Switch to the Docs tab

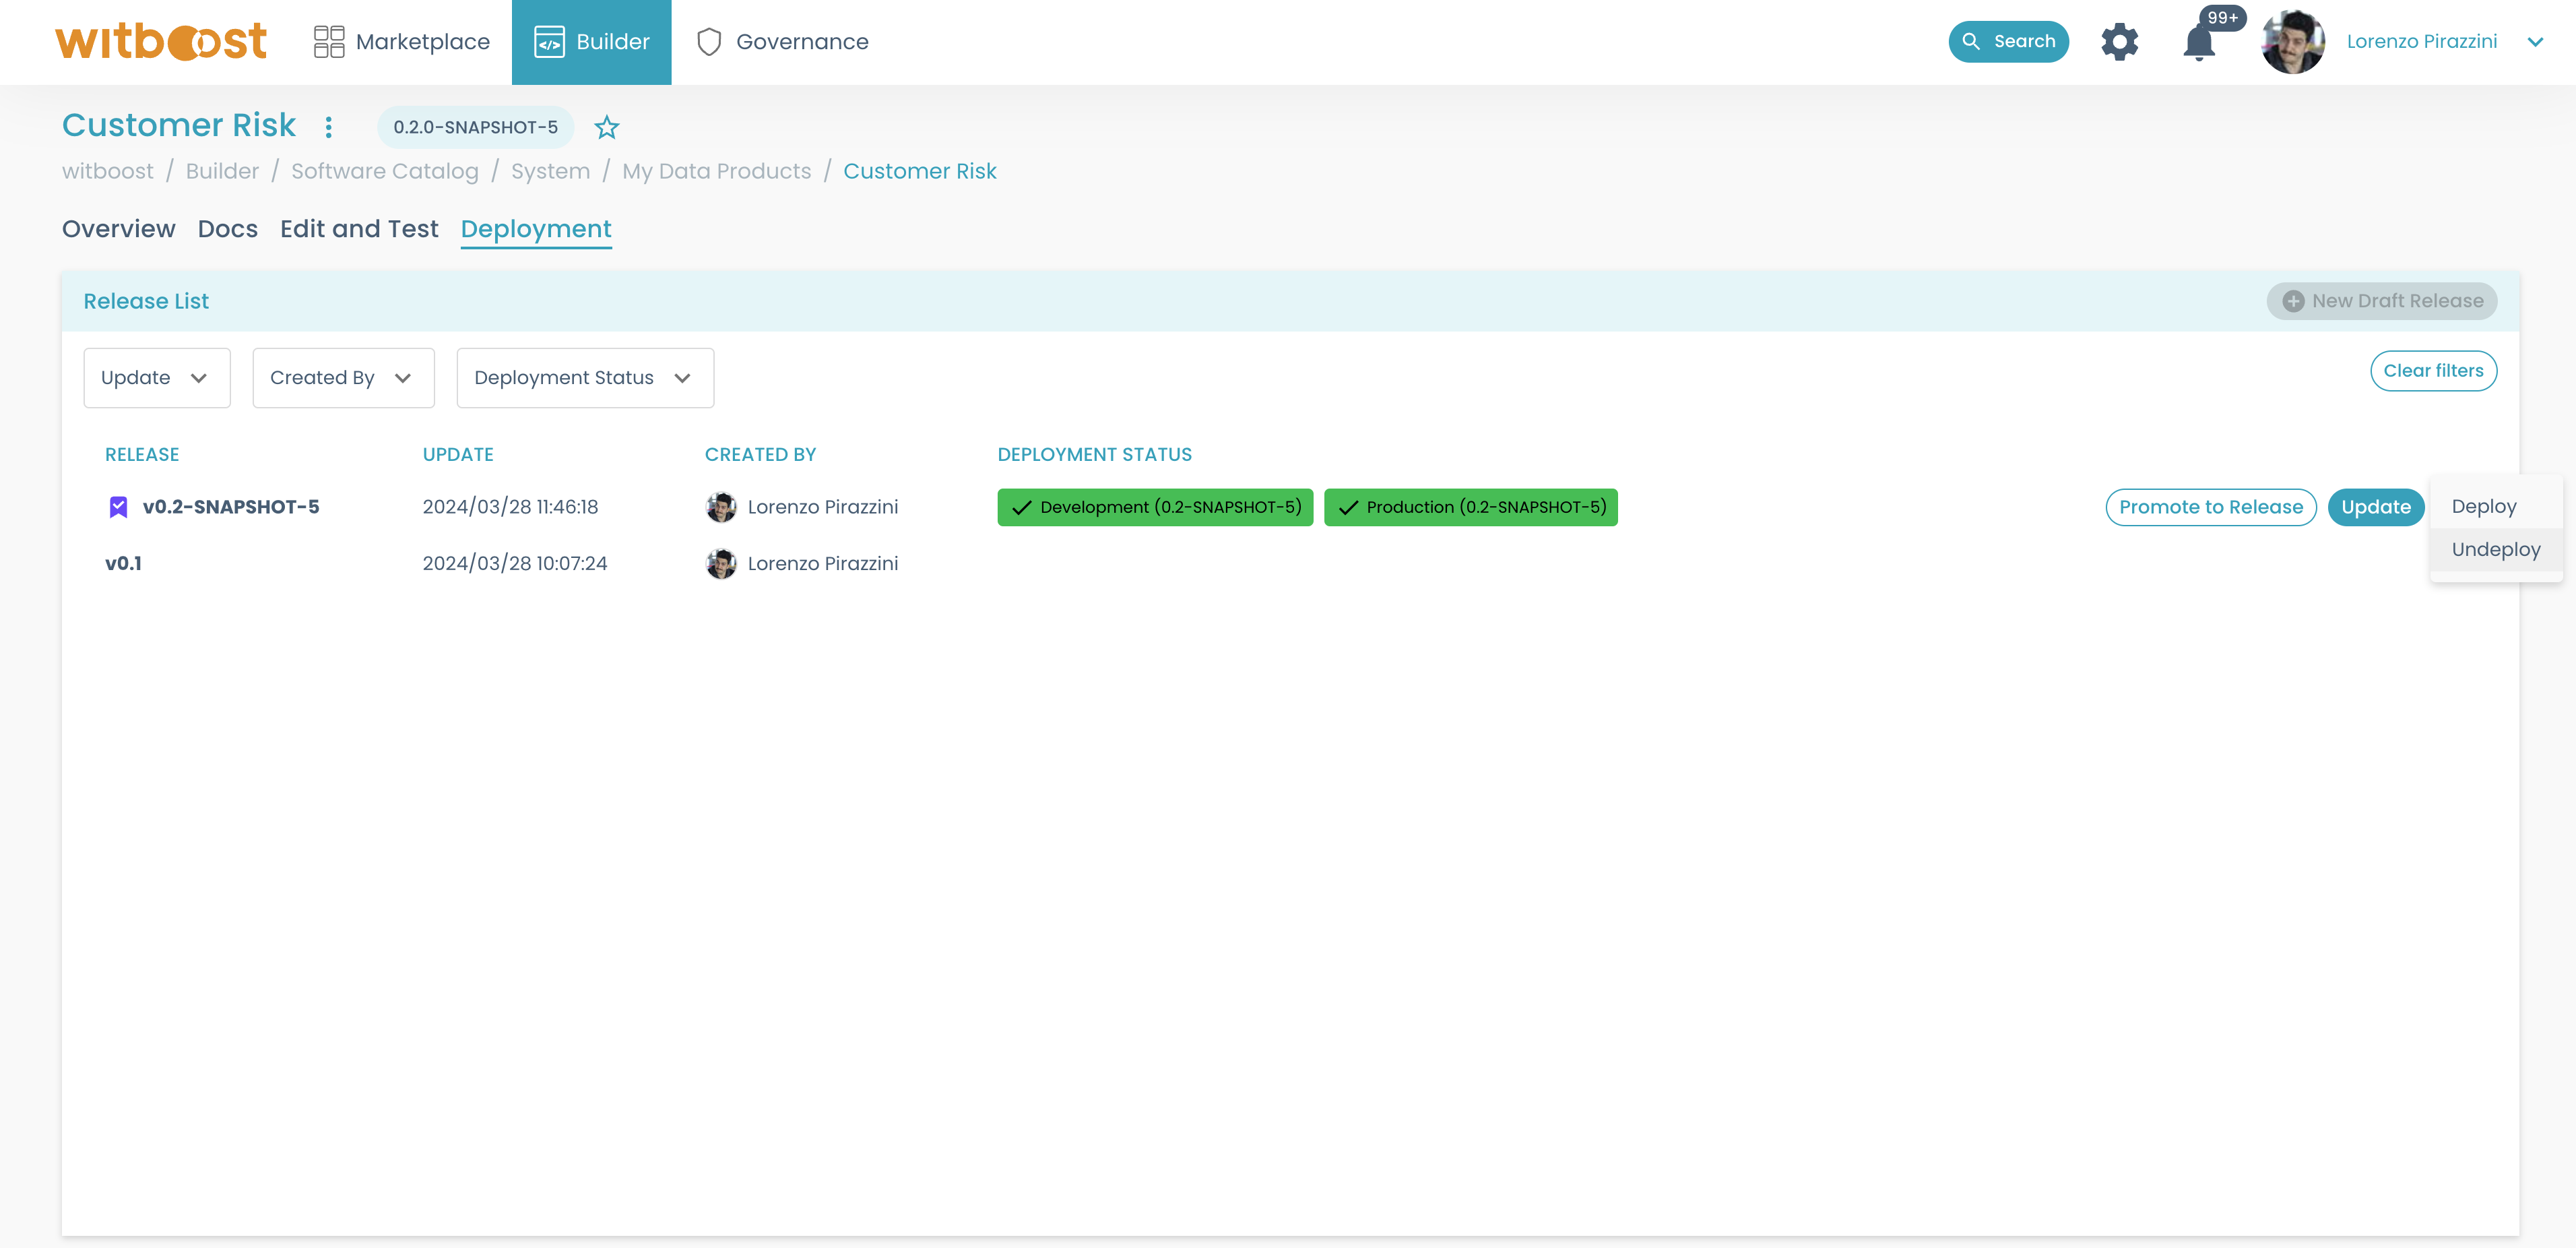pos(227,229)
